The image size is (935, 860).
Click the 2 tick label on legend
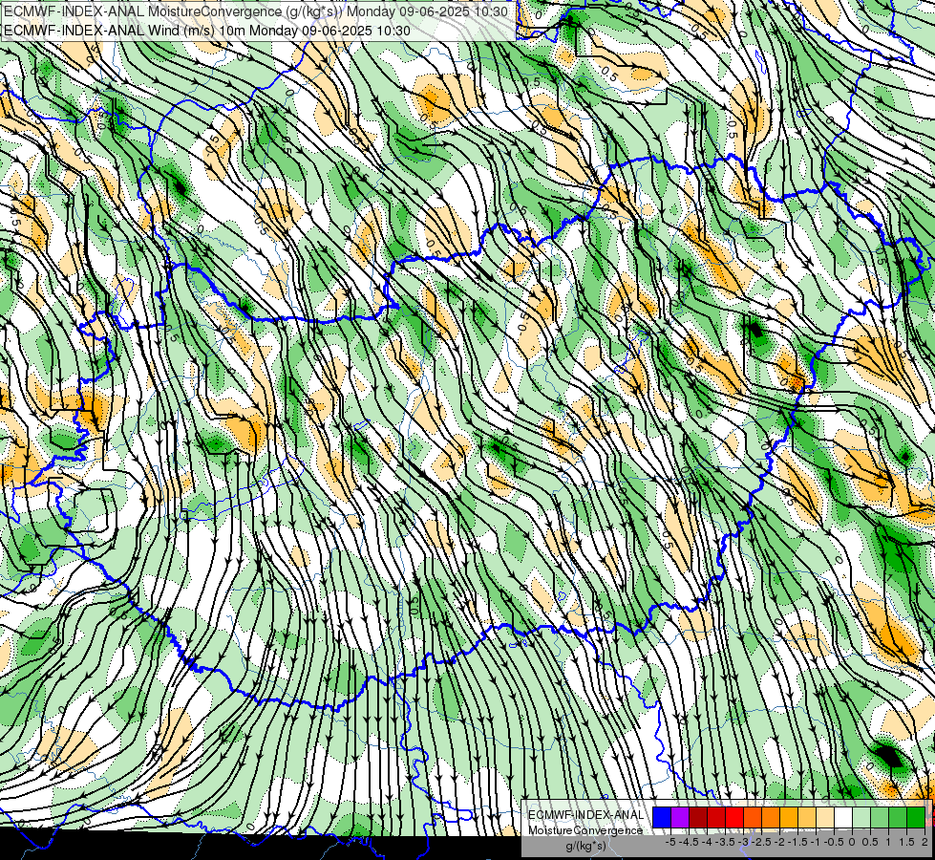click(924, 842)
